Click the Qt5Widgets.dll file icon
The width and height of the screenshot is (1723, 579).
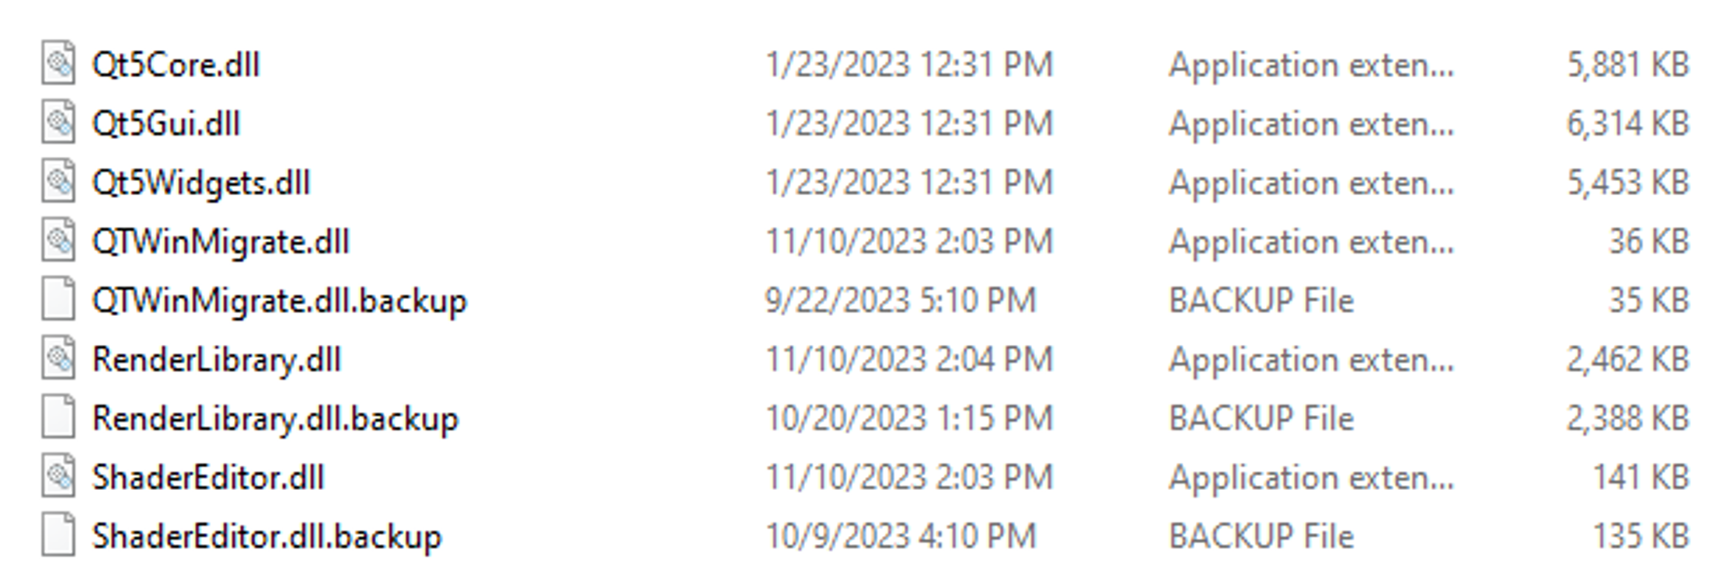(58, 182)
